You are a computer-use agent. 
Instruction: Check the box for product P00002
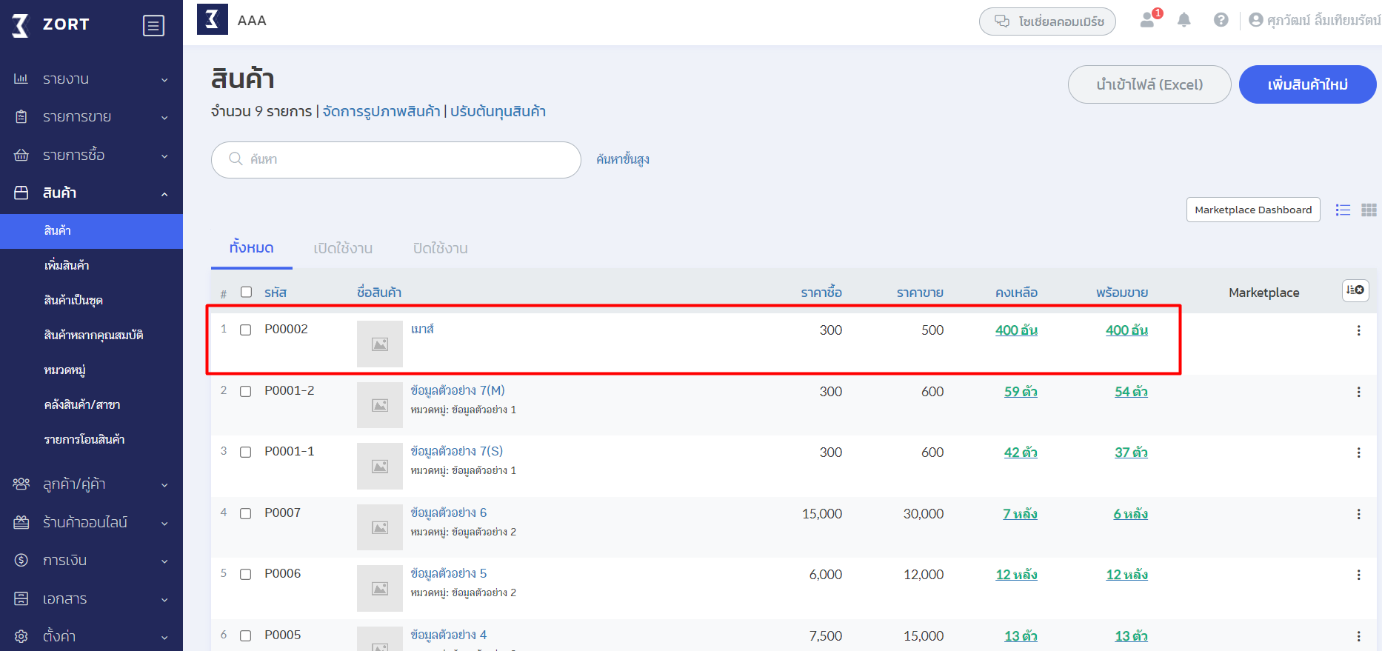point(246,330)
